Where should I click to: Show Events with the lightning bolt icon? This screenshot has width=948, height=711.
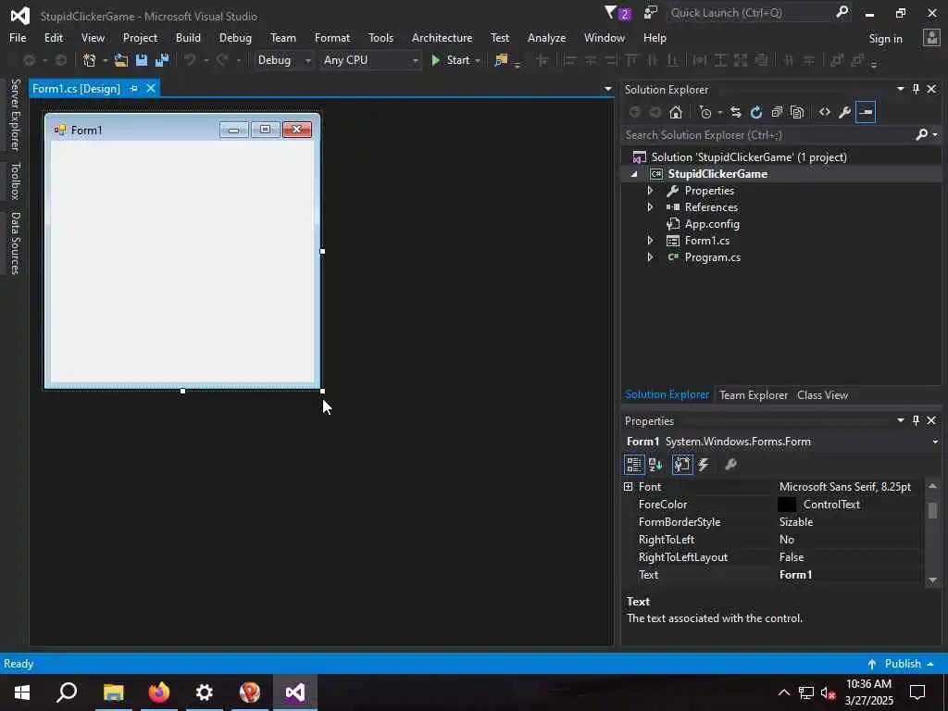coord(704,465)
